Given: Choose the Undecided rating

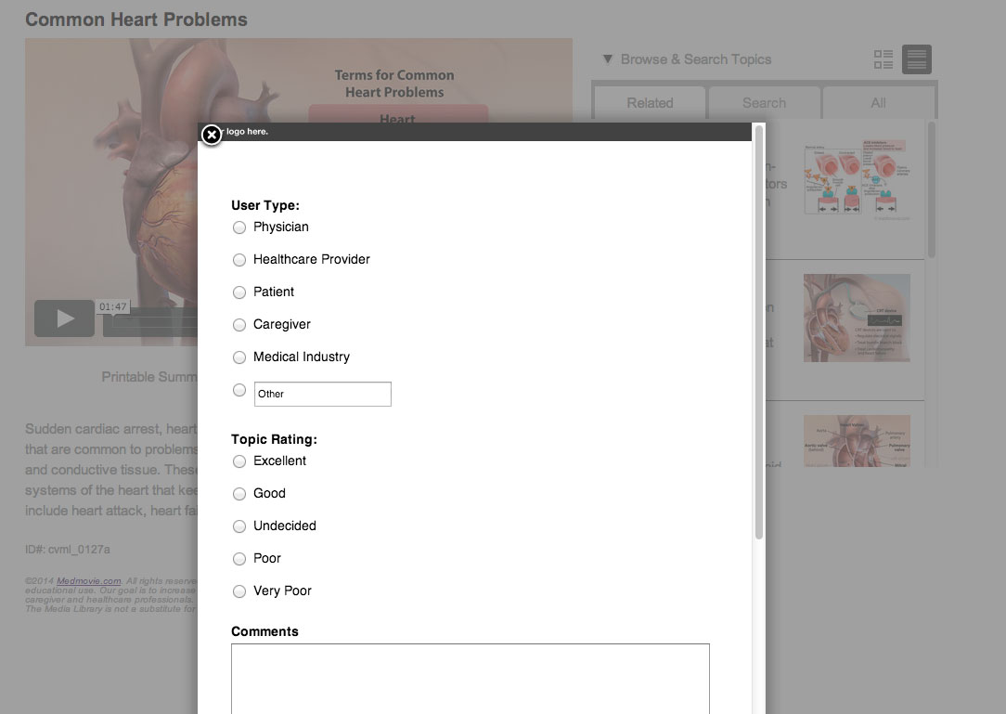Looking at the screenshot, I should coord(239,526).
